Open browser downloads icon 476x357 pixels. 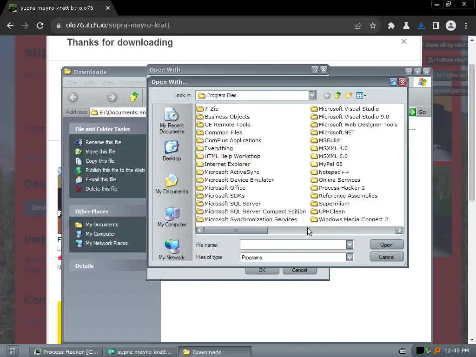421,26
